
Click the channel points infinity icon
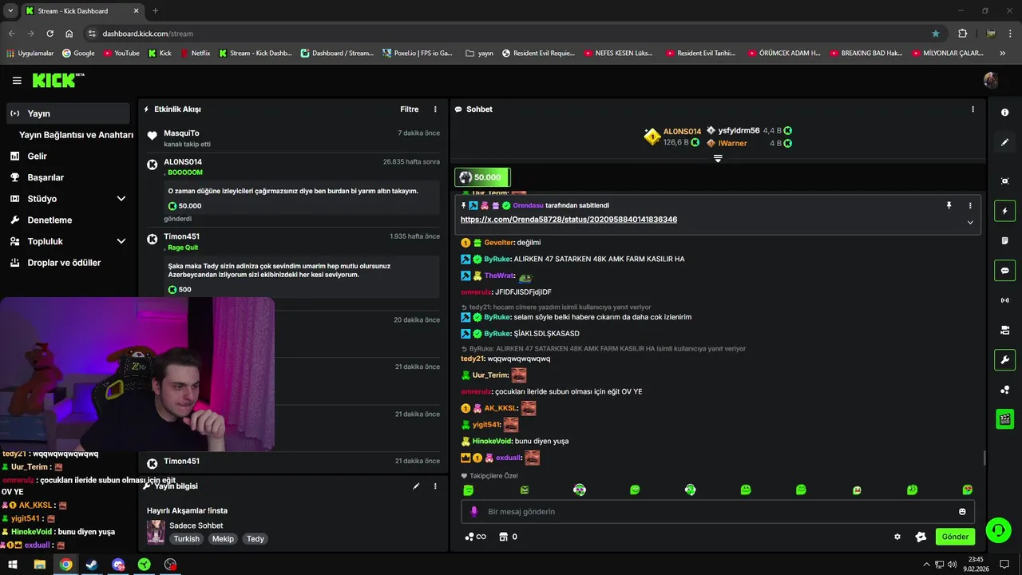coord(475,537)
